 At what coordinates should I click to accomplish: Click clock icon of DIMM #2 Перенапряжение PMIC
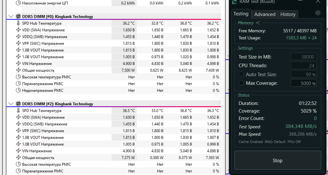tap(18, 171)
